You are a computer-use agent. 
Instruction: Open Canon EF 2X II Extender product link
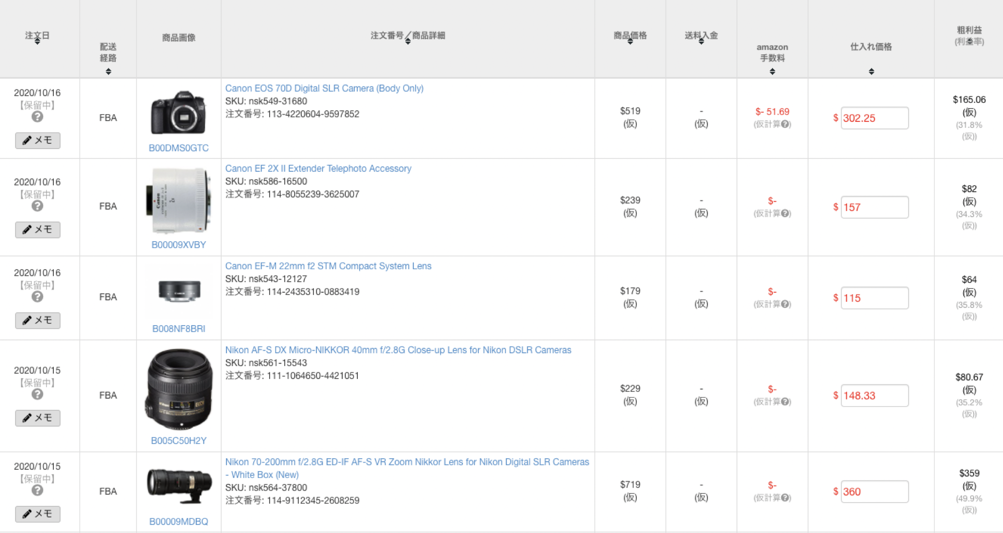pyautogui.click(x=318, y=168)
